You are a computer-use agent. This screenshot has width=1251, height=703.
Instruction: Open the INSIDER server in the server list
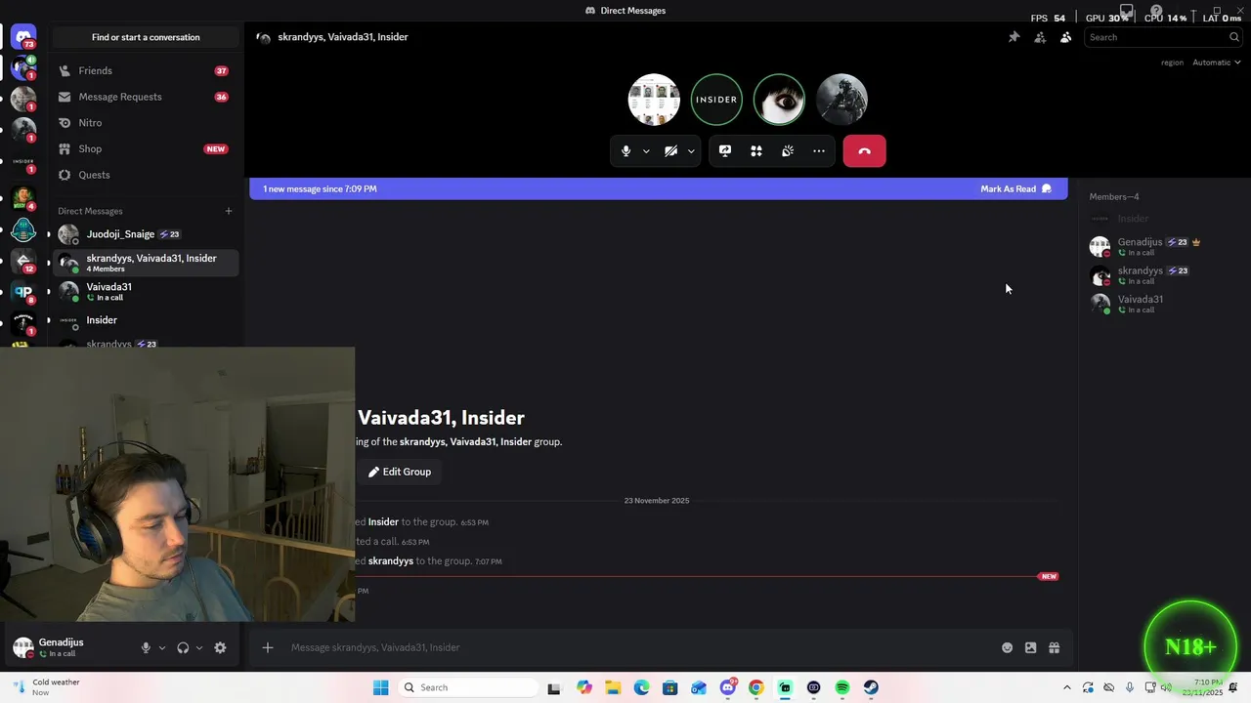click(x=23, y=161)
